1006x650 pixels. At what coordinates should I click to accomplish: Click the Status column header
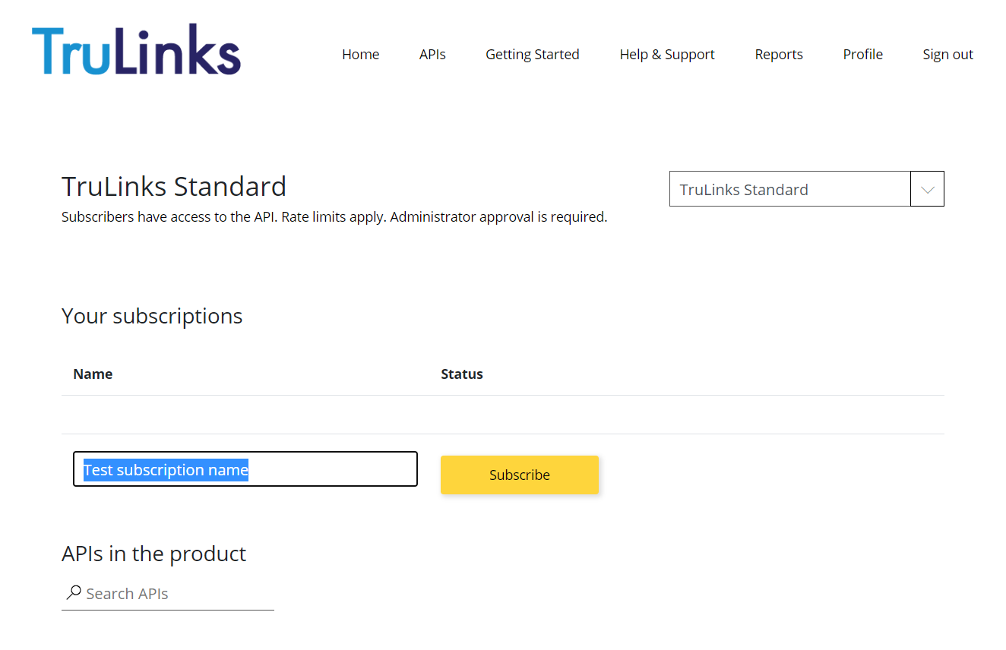(x=462, y=374)
